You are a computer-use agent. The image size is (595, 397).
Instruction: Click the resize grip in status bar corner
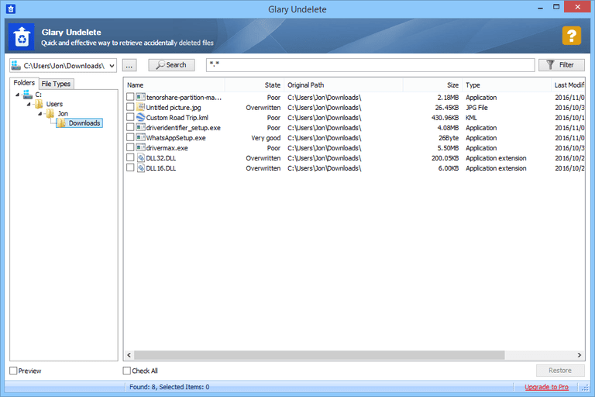click(586, 388)
